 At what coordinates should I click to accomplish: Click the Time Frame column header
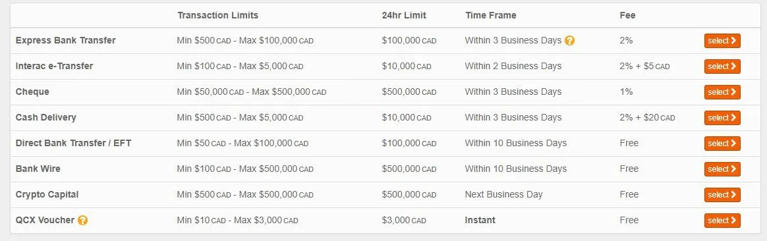491,15
